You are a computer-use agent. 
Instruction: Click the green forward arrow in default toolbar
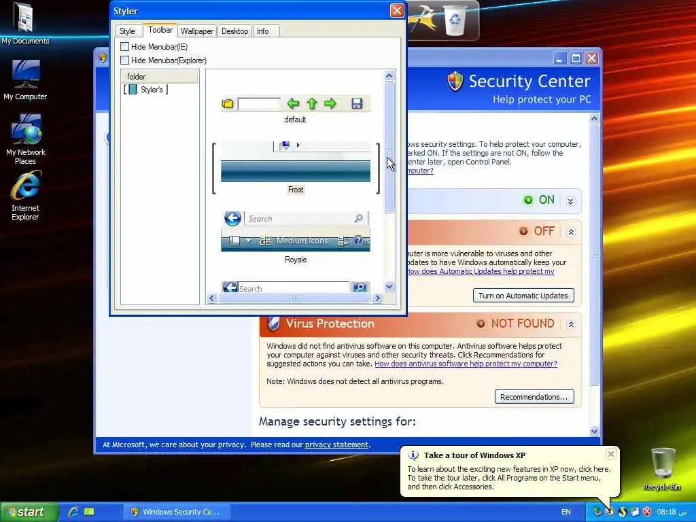[330, 104]
